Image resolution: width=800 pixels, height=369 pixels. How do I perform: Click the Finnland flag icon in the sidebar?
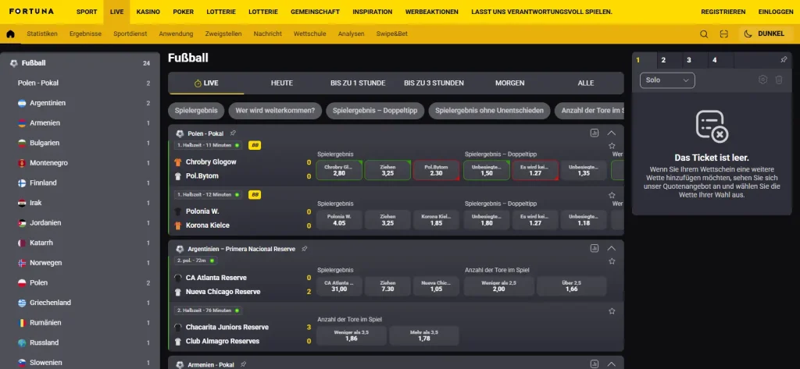22,183
